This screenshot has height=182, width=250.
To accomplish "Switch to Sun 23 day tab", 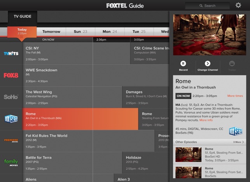I will [80, 32].
